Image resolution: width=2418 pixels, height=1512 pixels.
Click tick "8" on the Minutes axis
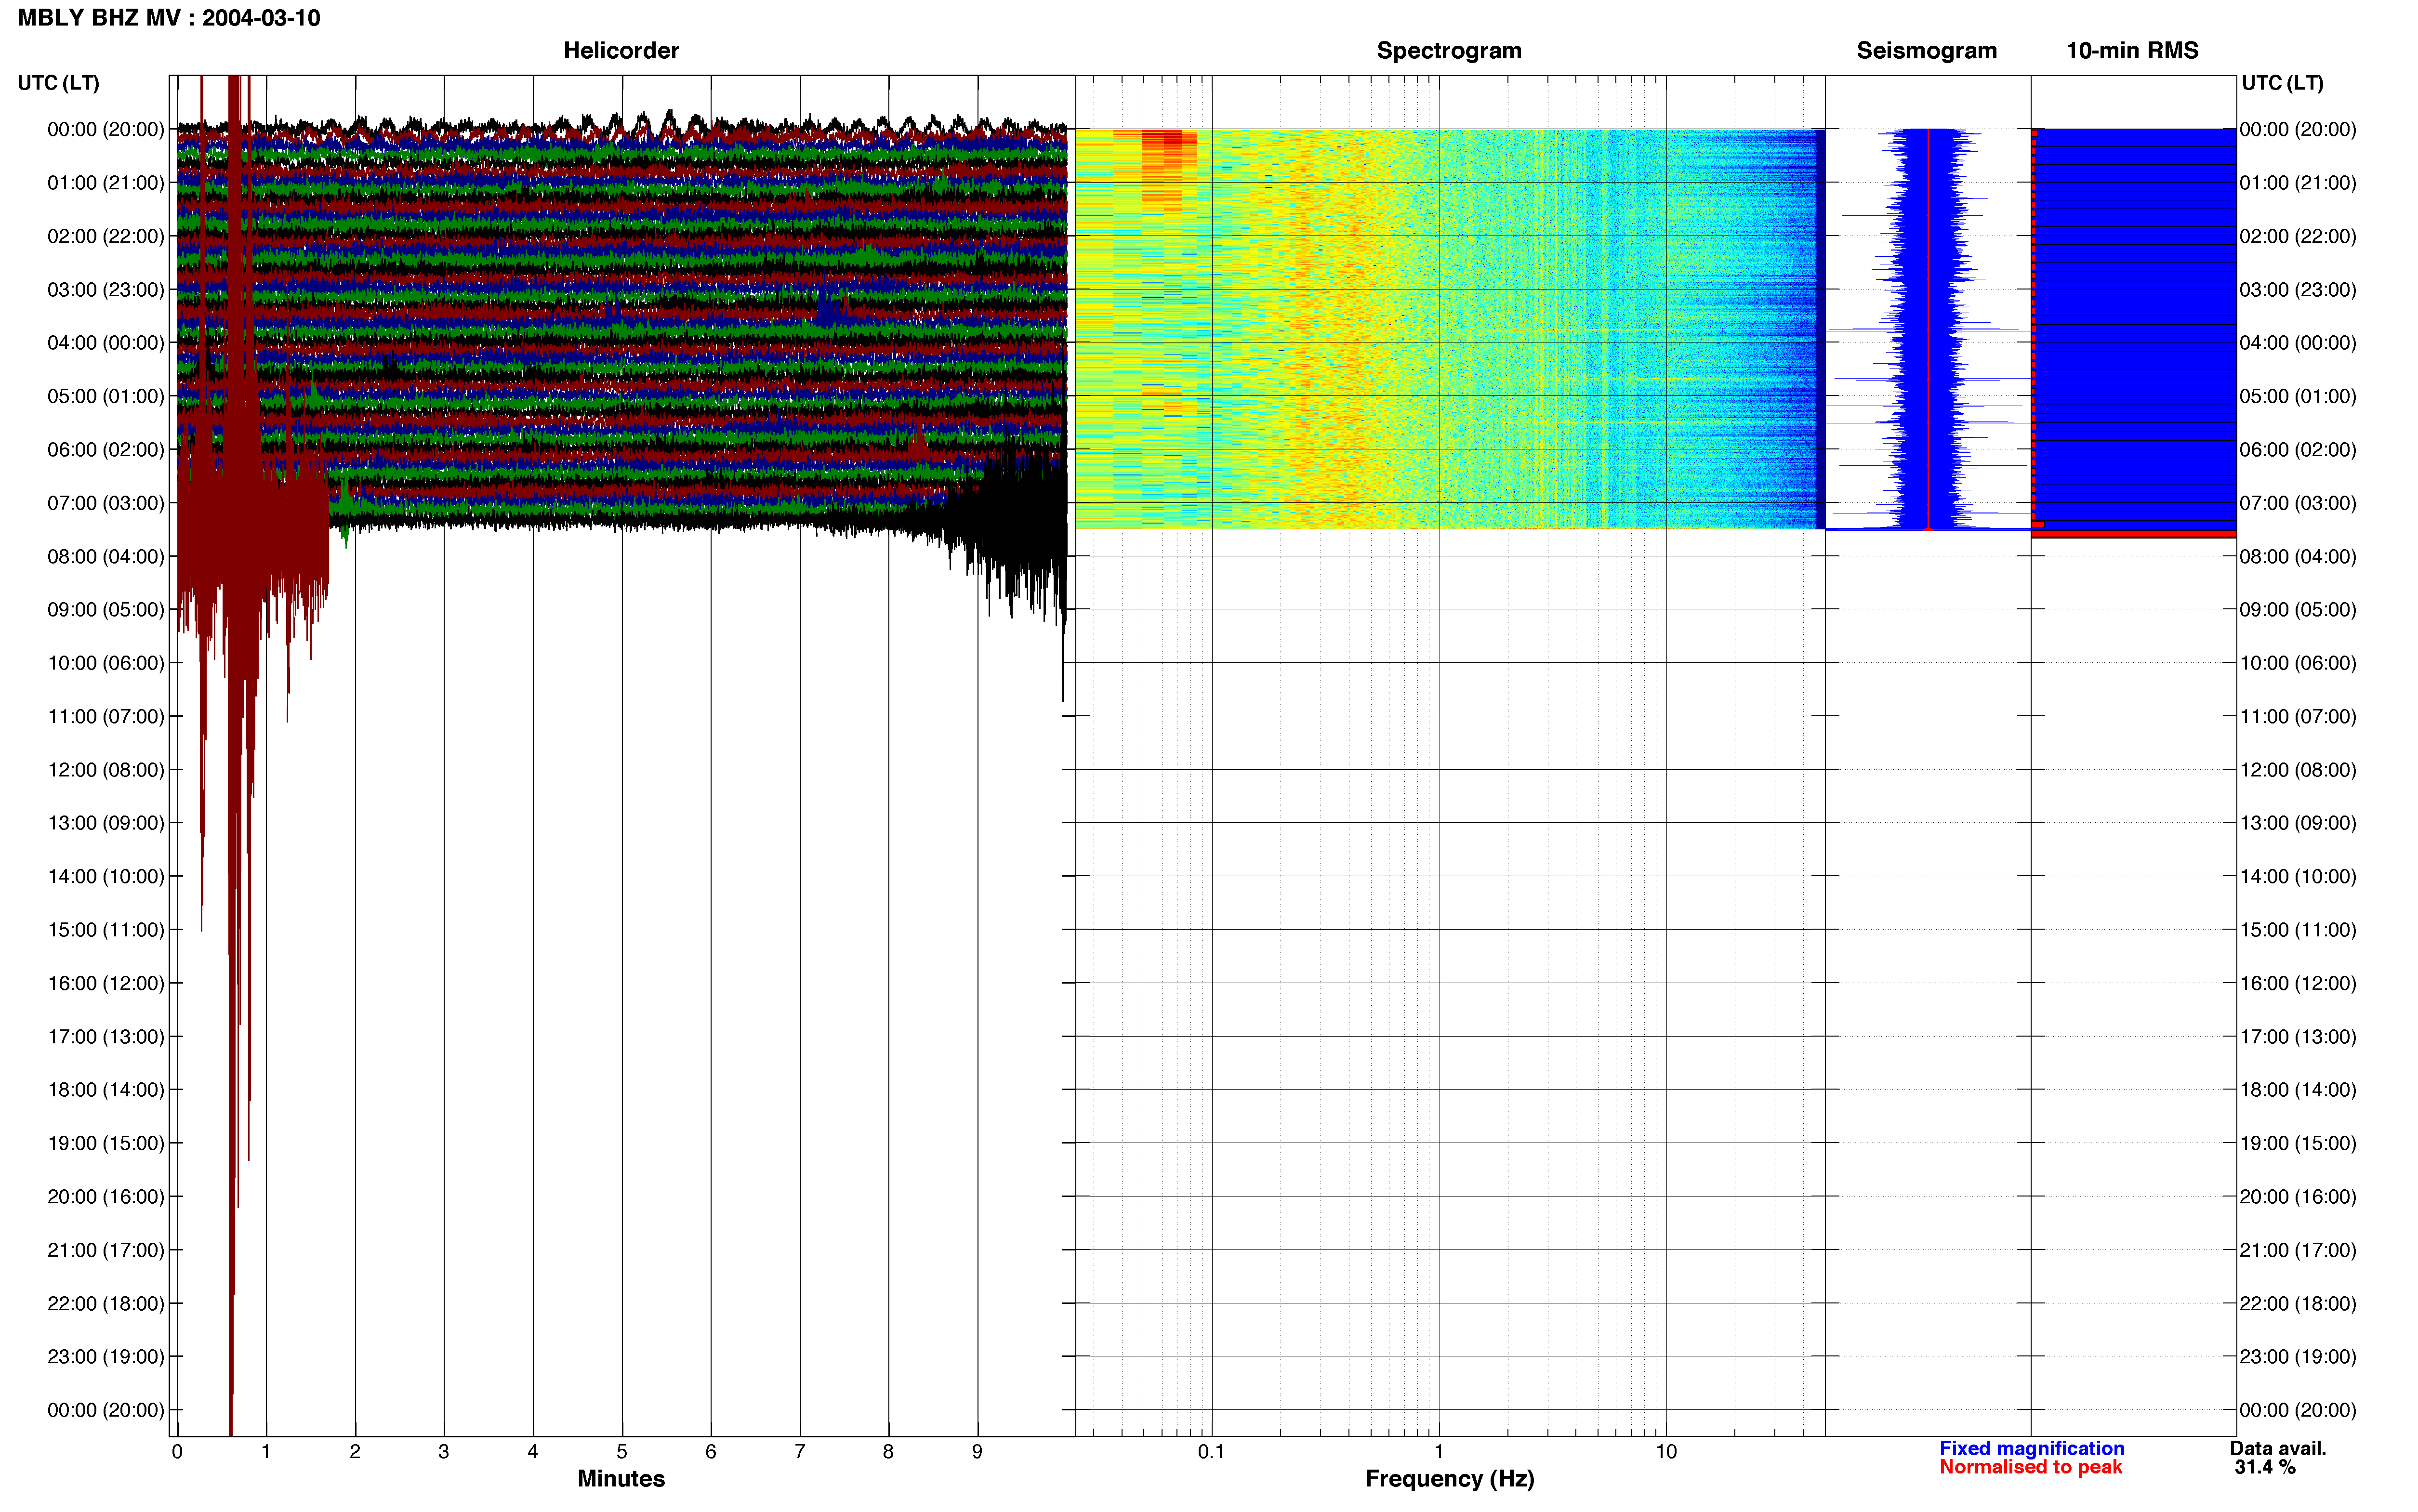tap(888, 1452)
